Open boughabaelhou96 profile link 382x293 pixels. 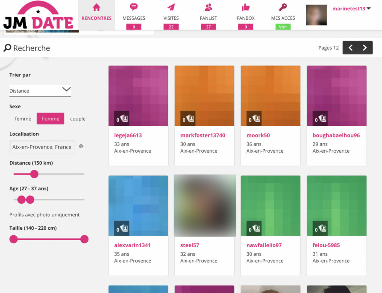tap(336, 135)
